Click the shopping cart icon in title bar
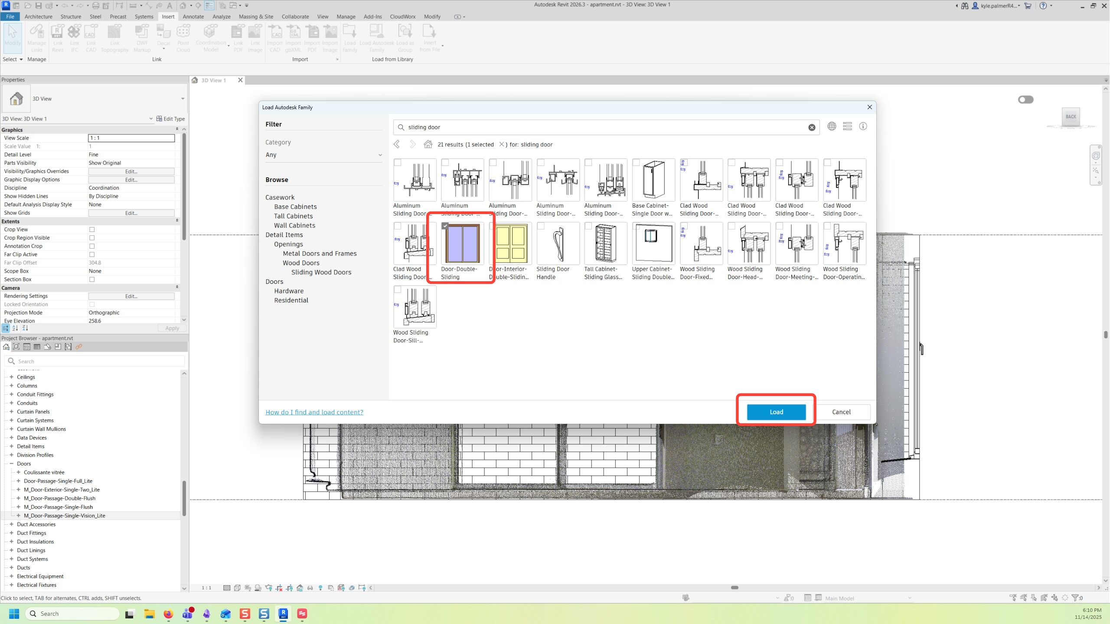This screenshot has width=1110, height=624. 1028,6
